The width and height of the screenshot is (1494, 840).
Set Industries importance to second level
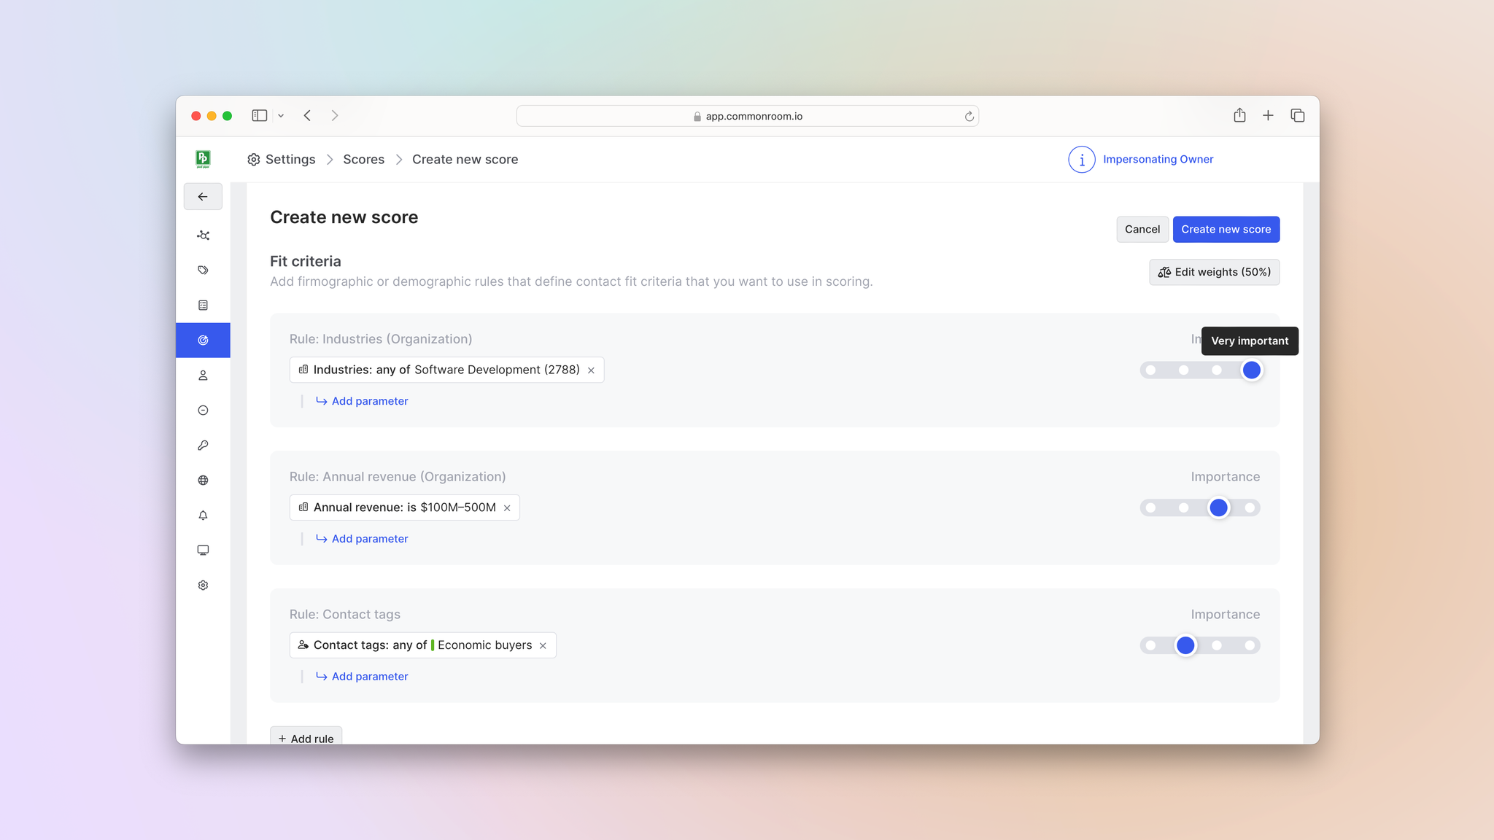point(1183,370)
